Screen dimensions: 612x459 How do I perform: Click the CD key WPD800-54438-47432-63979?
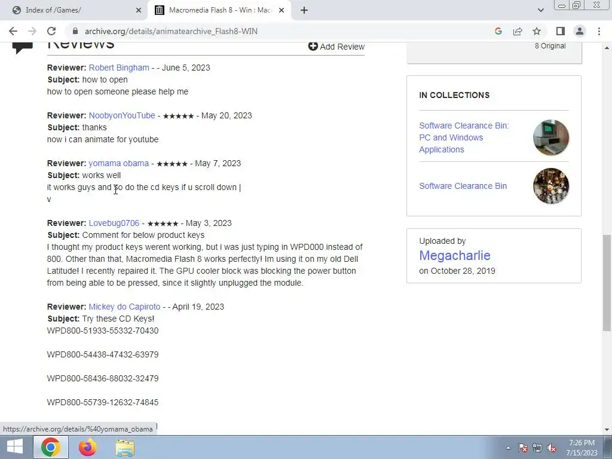[x=103, y=354]
